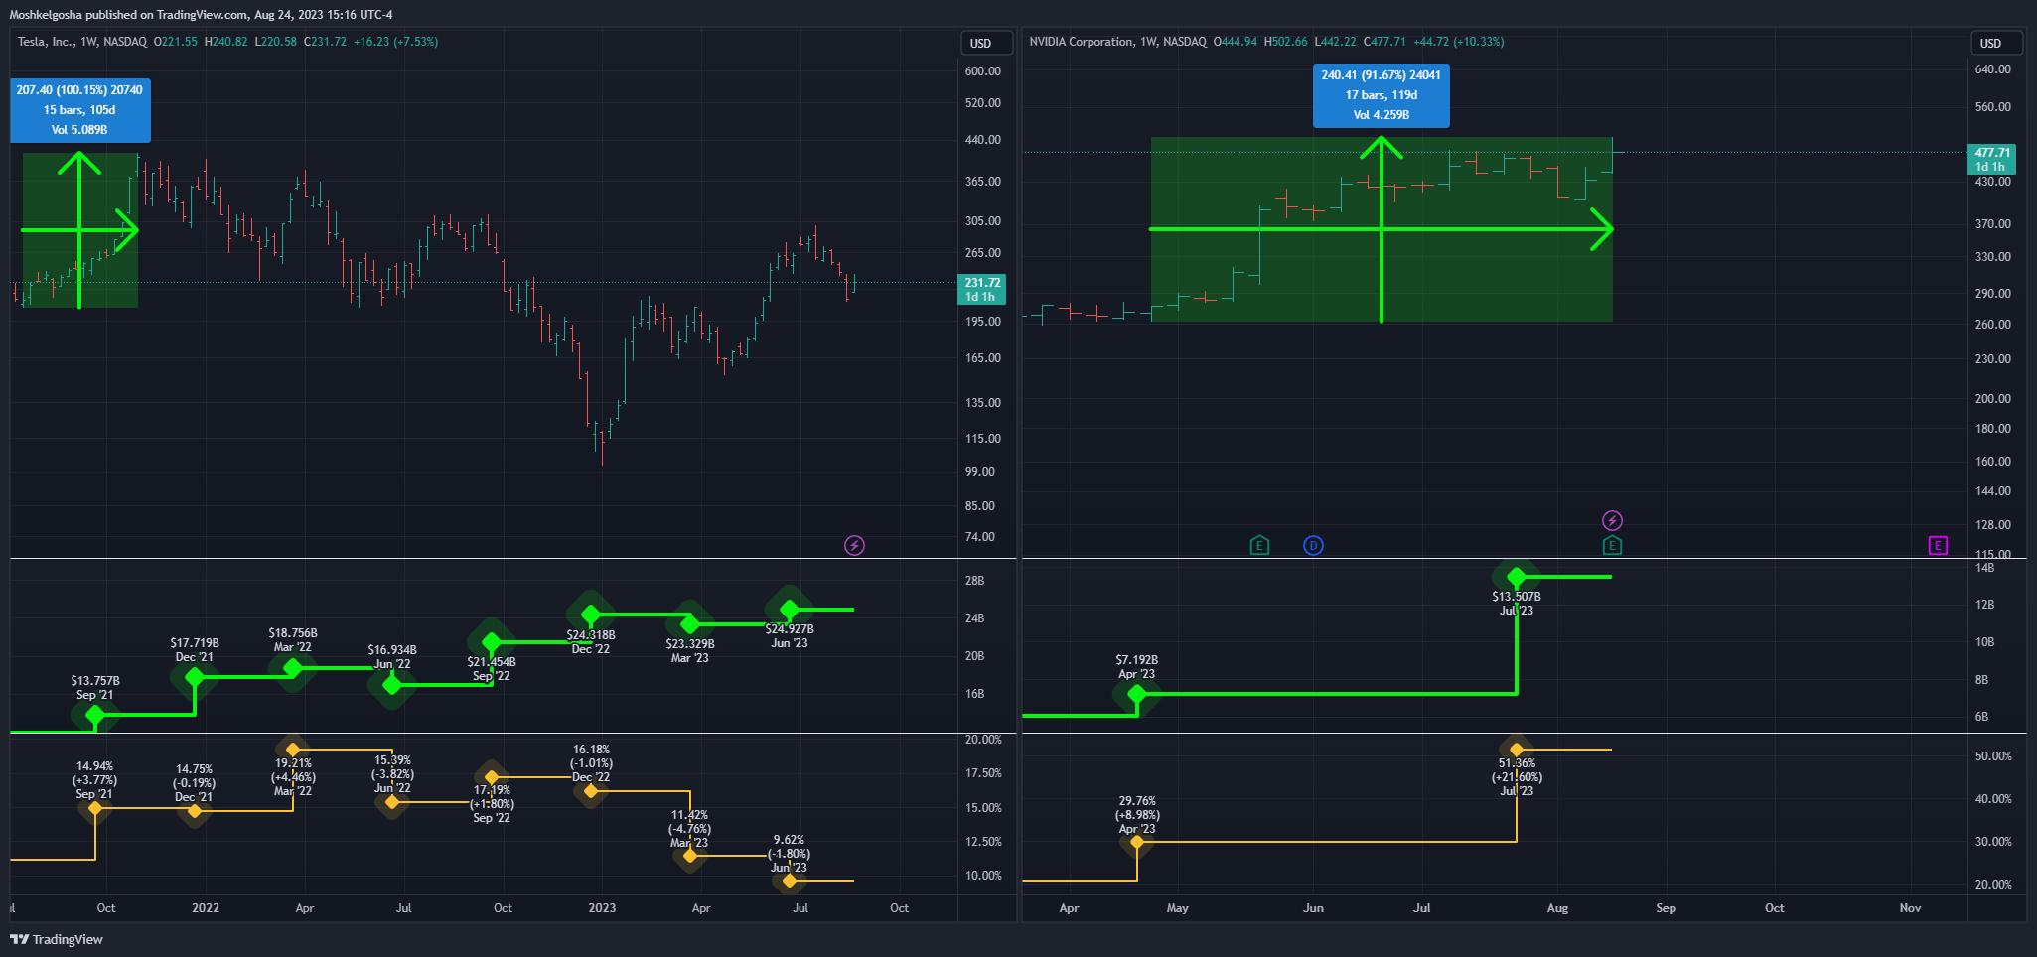Click the lightning bolt icon on Tesla chart
This screenshot has height=957, width=2037.
pos(854,545)
